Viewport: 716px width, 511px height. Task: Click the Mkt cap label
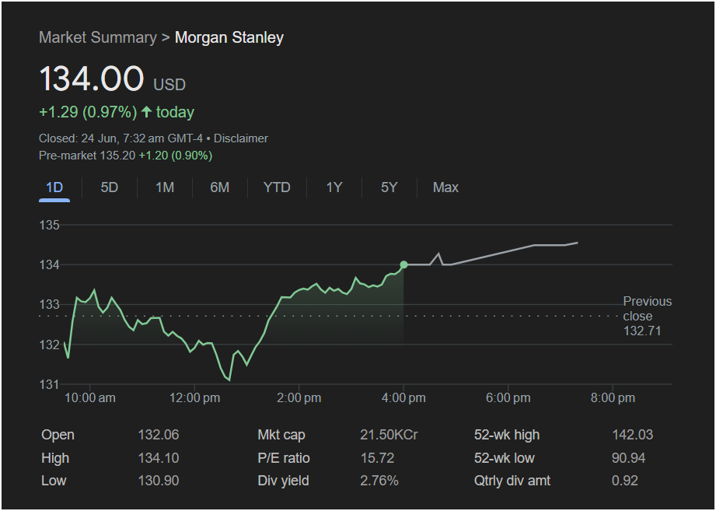point(281,435)
